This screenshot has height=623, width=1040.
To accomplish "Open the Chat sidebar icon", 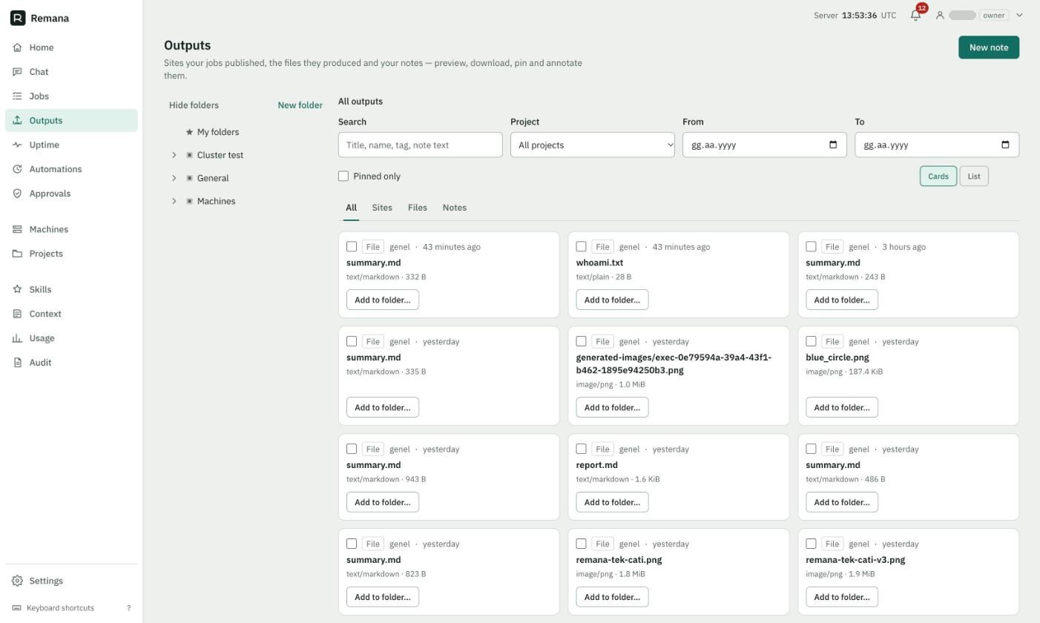I will 17,72.
